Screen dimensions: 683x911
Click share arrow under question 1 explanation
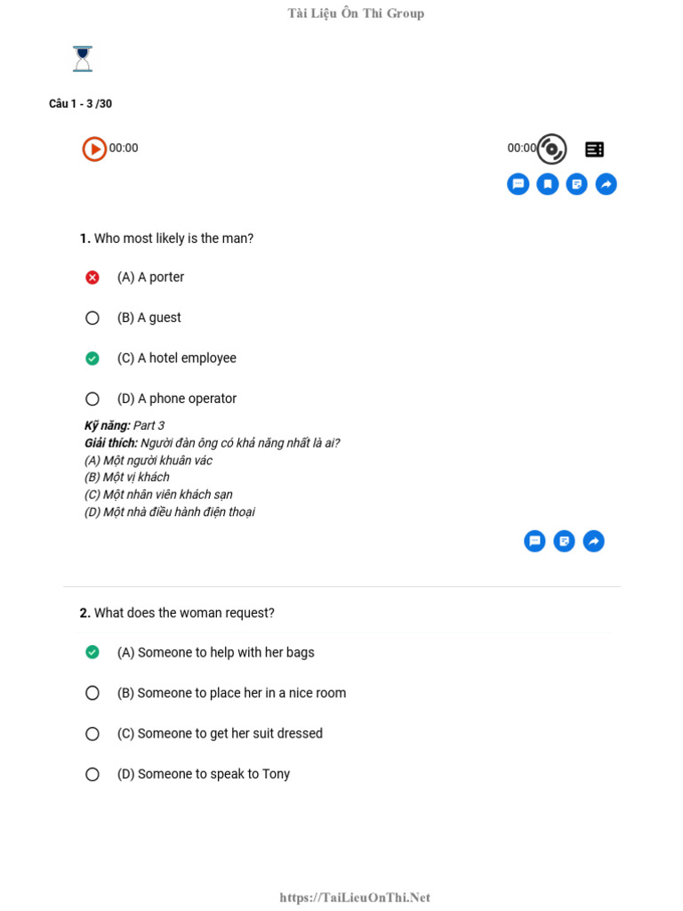point(593,541)
